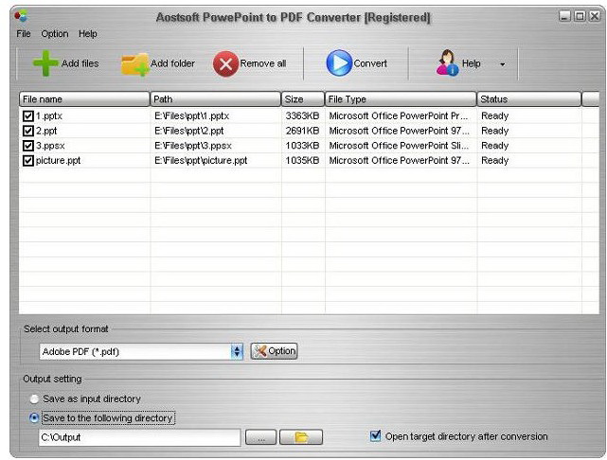
Task: Click path E:\Files\ppt\1.pptx
Action: (191, 115)
